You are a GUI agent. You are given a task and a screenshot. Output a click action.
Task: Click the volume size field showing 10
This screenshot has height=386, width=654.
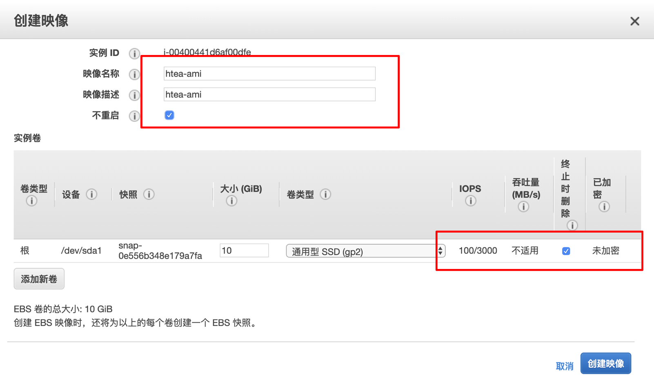(244, 251)
